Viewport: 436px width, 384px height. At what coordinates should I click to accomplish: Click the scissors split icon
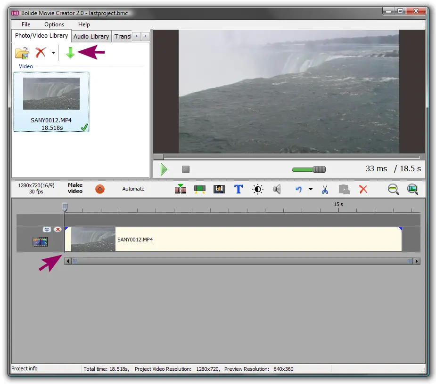click(325, 189)
